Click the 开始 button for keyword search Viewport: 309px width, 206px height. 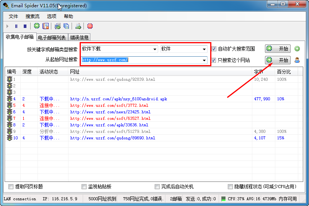(278, 49)
